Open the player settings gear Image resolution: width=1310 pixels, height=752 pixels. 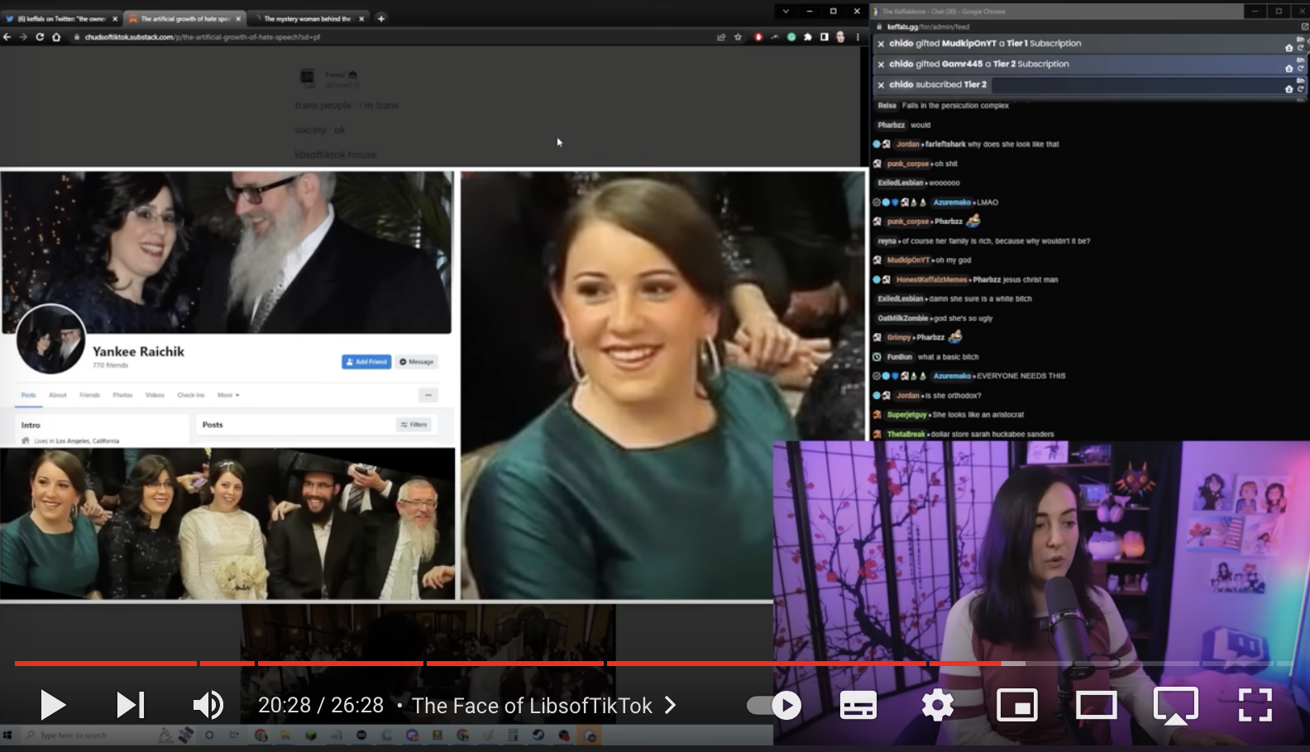click(x=938, y=705)
